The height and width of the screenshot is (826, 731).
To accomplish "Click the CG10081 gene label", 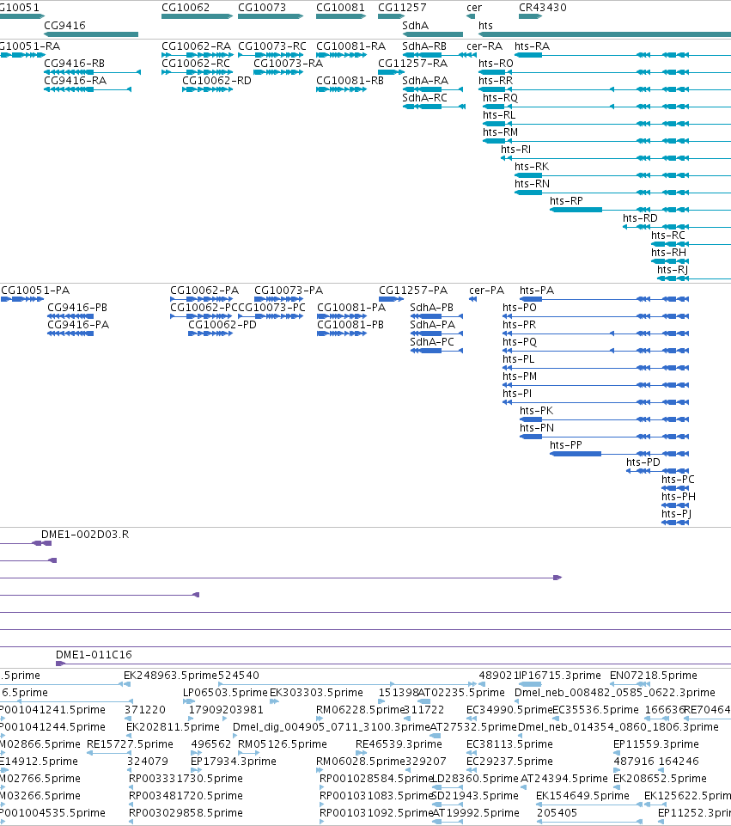I will click(340, 8).
